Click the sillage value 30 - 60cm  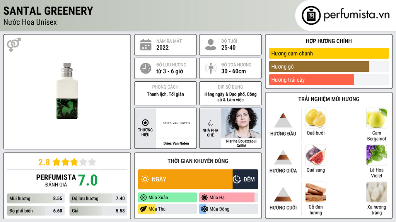[234, 71]
